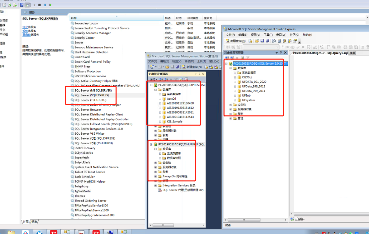Screen dimensions: 369x234
Task: Switch to 扩展 tab at bottom of Services
Action: point(26,222)
